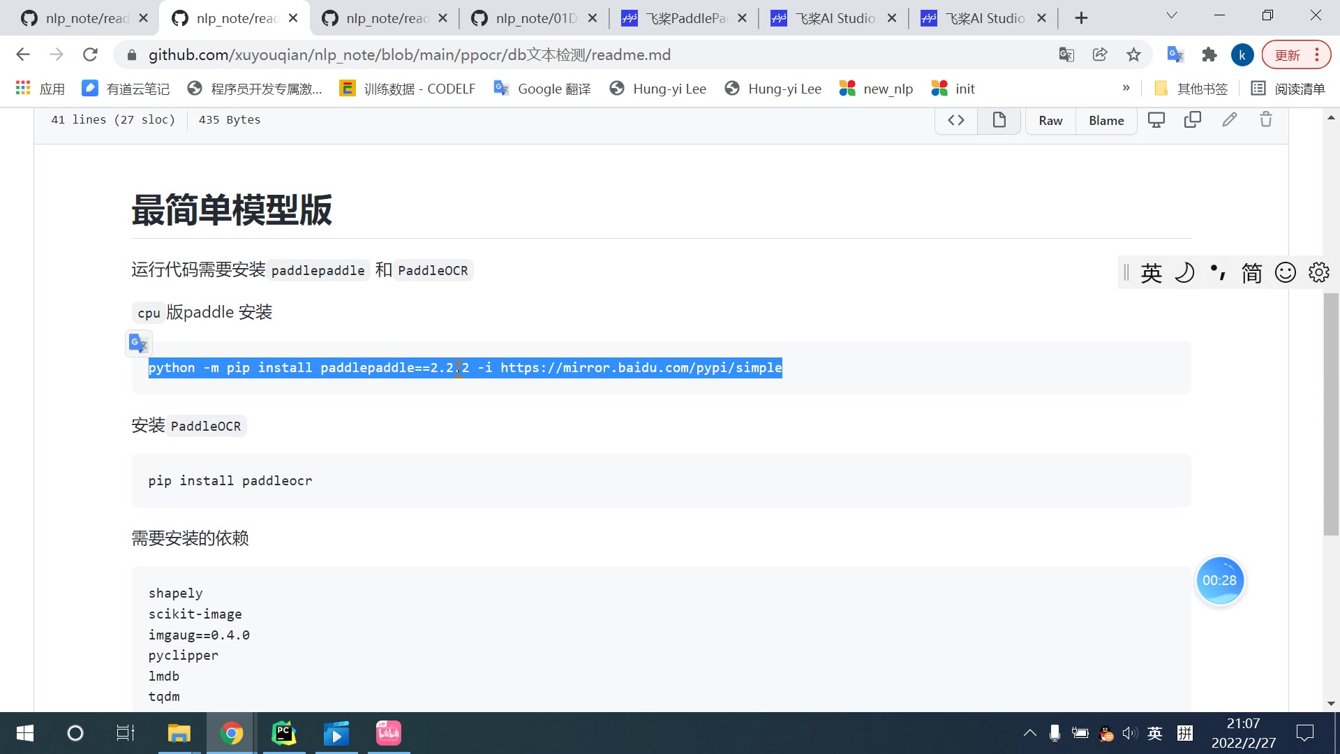This screenshot has height=754, width=1340.
Task: Expand hidden bookmarks chevron
Action: (1126, 88)
